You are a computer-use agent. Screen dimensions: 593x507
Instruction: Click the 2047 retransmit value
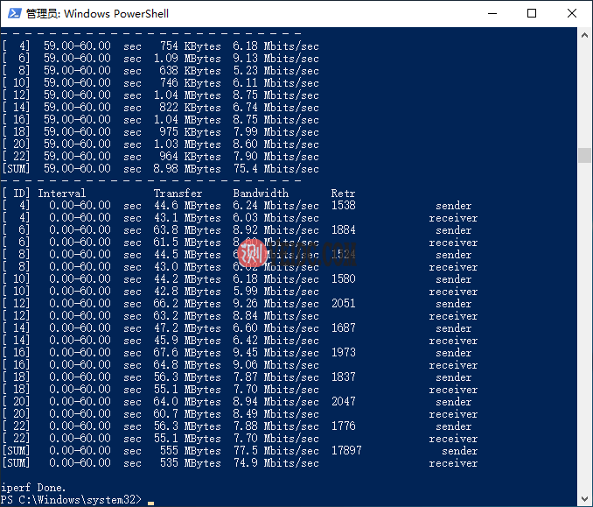click(344, 401)
